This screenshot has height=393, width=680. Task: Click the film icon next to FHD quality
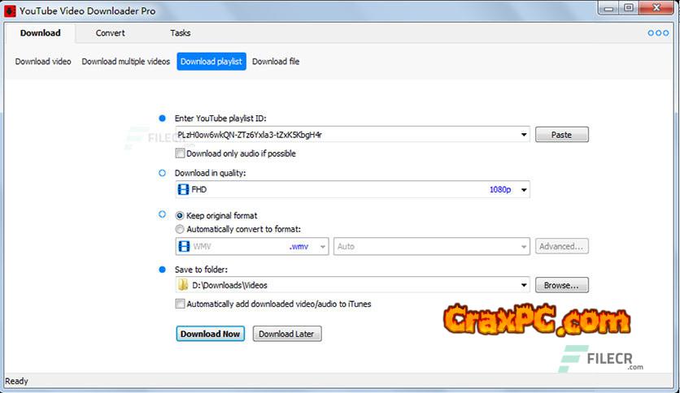184,189
